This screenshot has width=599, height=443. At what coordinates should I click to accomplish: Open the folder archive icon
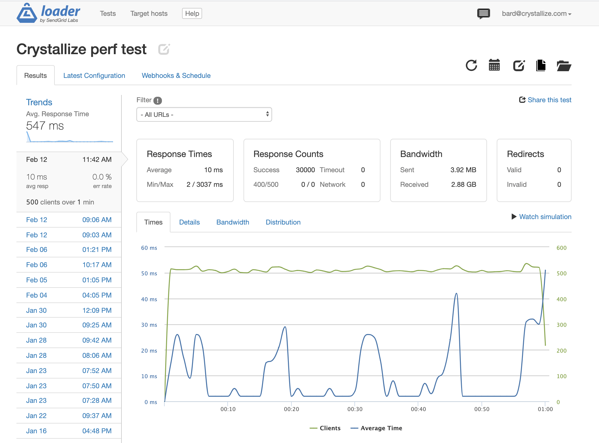564,65
